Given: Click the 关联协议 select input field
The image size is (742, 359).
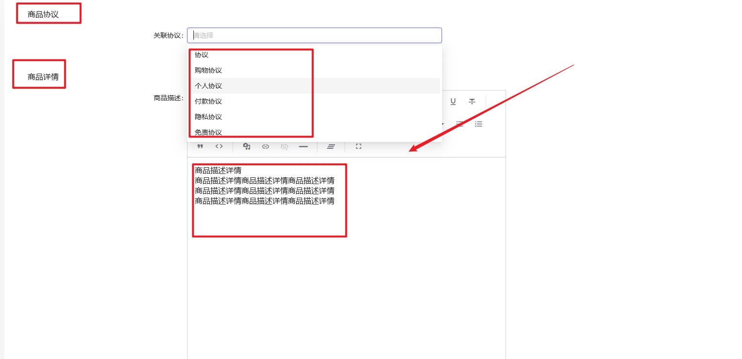Looking at the screenshot, I should coord(314,35).
